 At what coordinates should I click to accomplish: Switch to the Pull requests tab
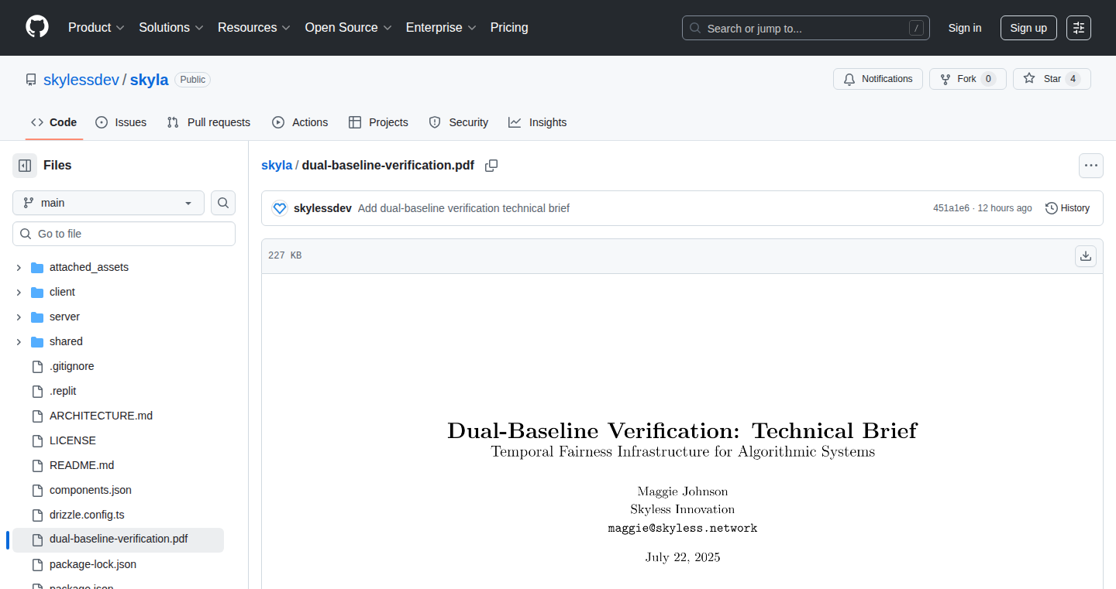click(x=208, y=122)
